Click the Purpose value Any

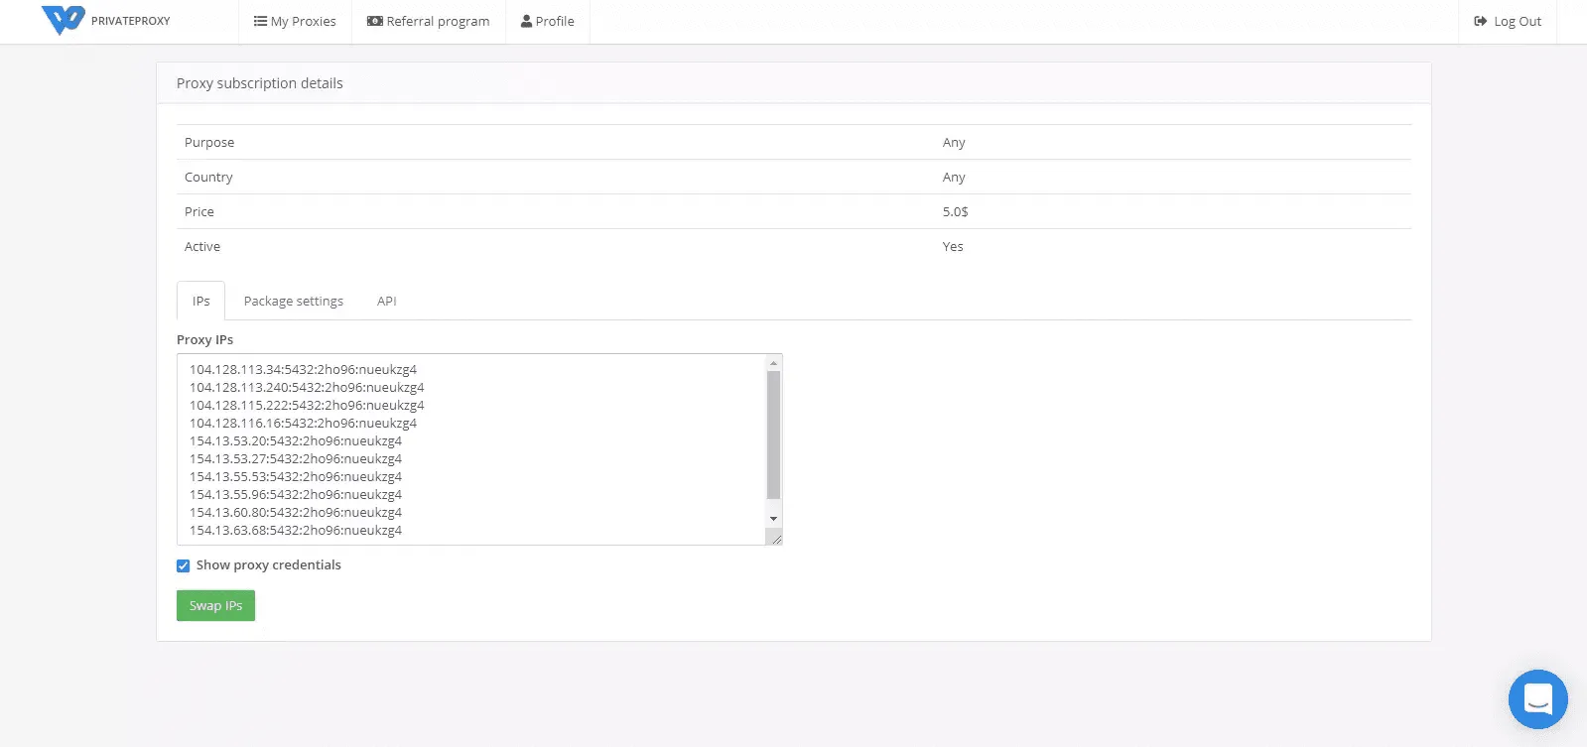[x=954, y=142]
